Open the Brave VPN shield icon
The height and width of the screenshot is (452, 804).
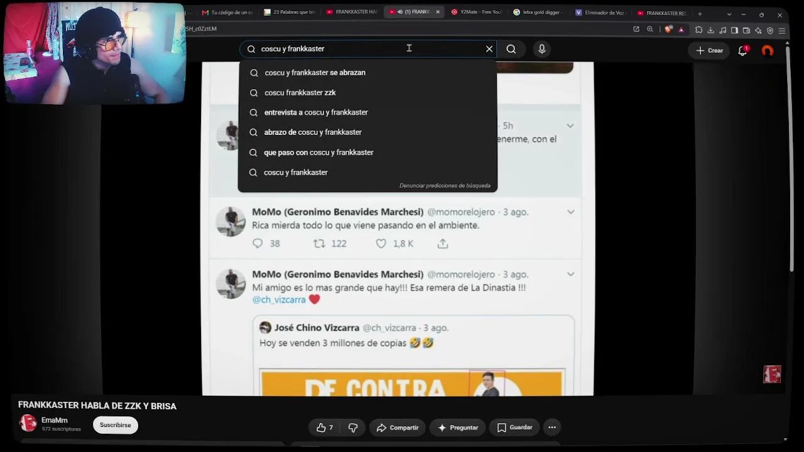pyautogui.click(x=770, y=30)
